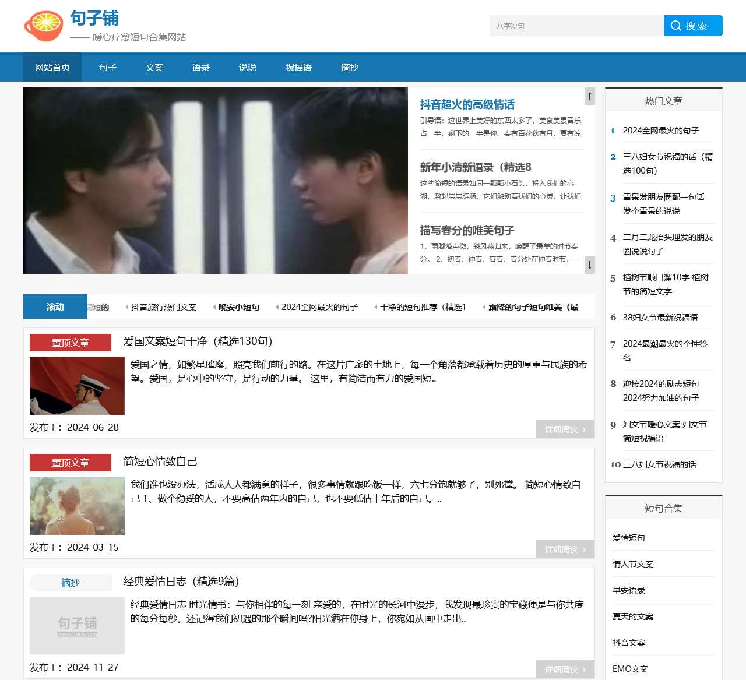Screen dimensions: 746x680
Task: Open 新年小清新语录 article
Action: click(476, 168)
